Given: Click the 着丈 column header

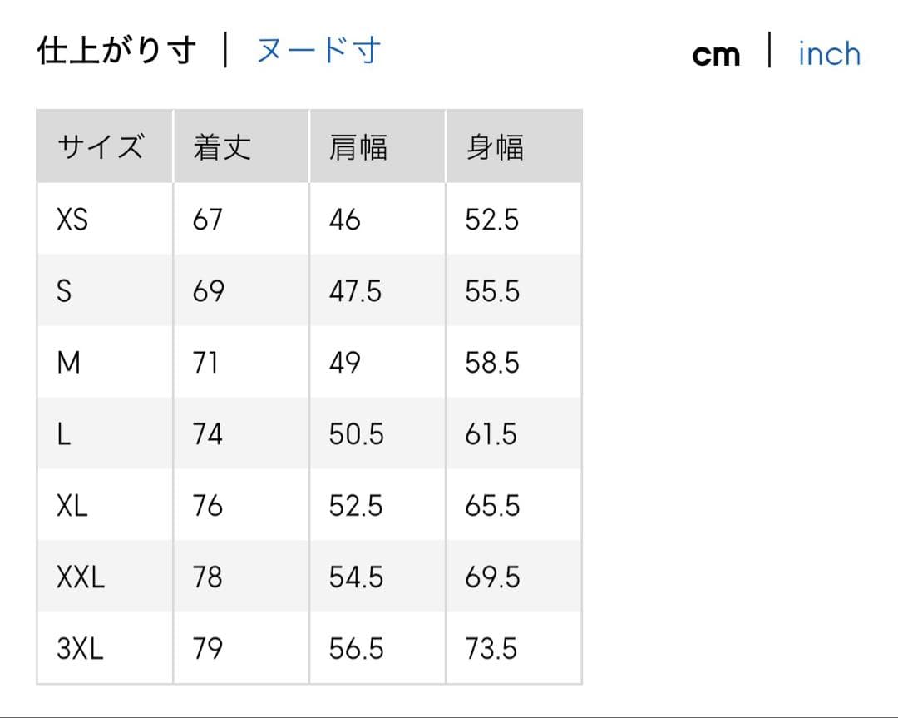Looking at the screenshot, I should point(222,147).
